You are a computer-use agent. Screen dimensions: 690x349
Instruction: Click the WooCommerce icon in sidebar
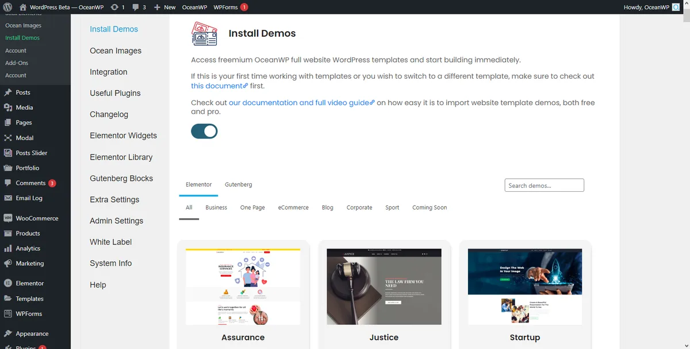(x=8, y=218)
